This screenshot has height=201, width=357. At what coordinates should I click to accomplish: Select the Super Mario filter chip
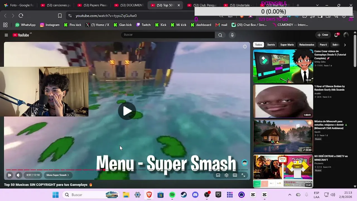[x=287, y=45]
